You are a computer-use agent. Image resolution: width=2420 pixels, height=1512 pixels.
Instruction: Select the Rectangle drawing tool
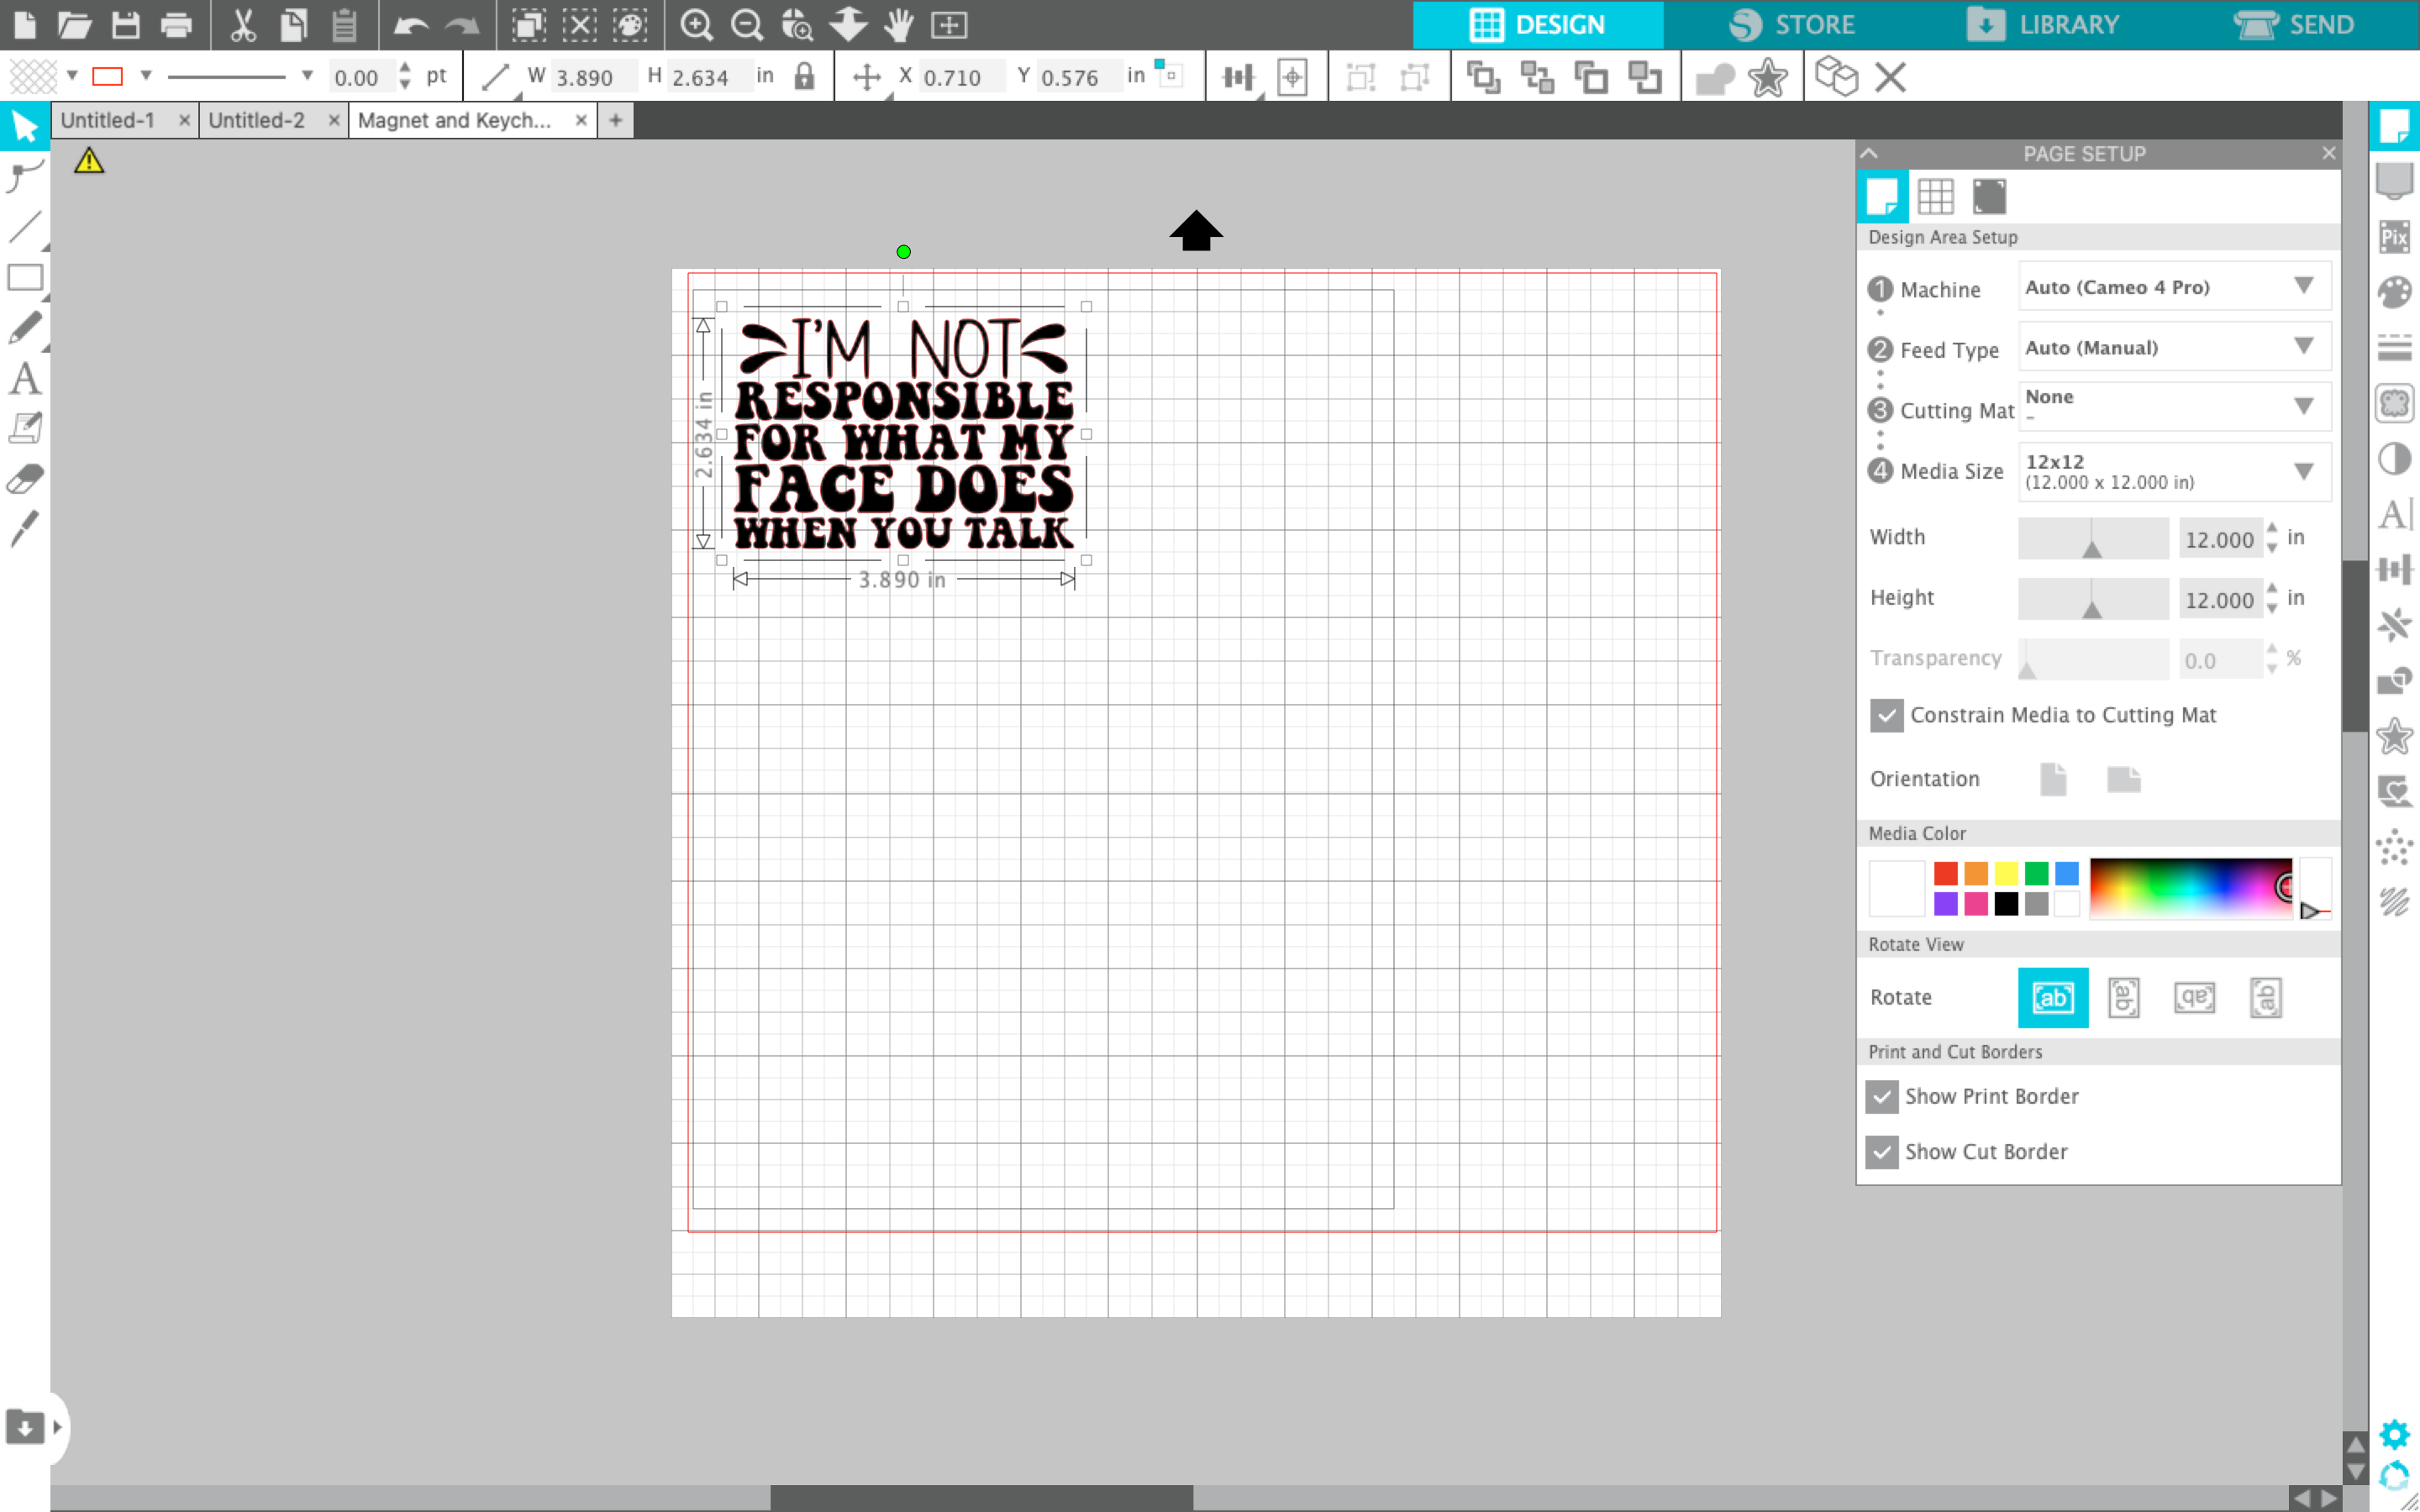click(24, 278)
